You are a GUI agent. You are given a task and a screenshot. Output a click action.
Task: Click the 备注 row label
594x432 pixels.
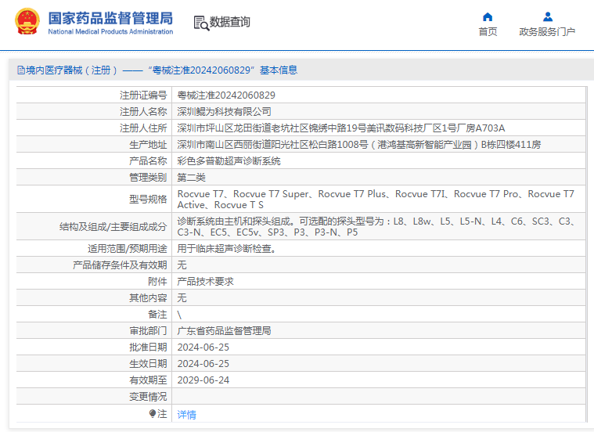(157, 314)
